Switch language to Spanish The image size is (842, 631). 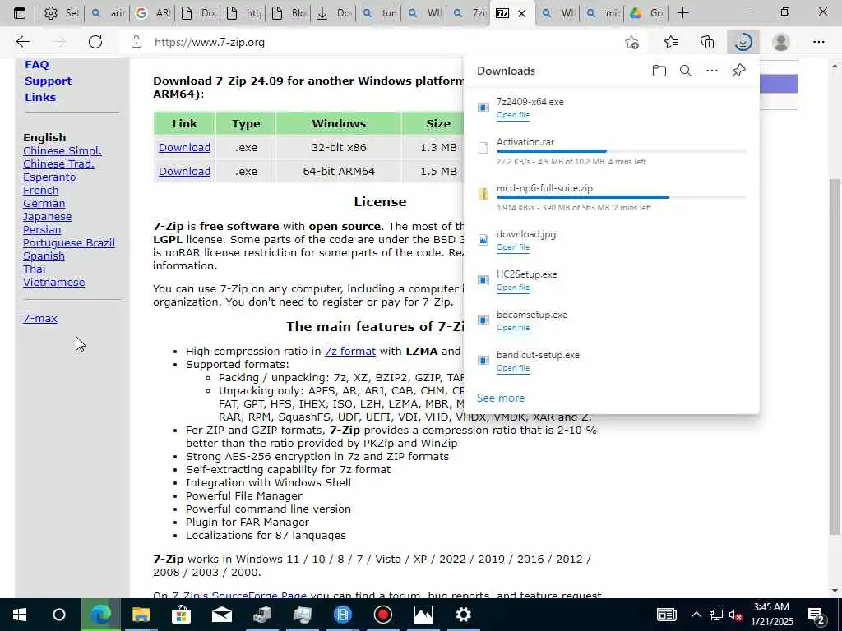click(44, 256)
